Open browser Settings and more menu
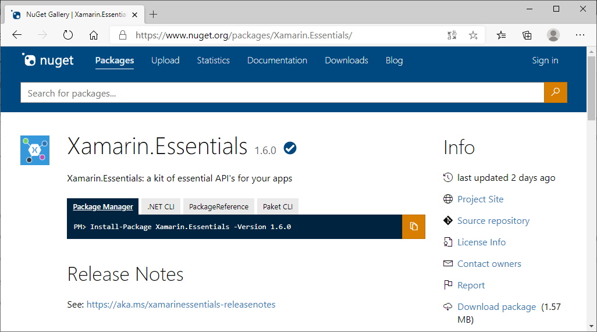The height and width of the screenshot is (332, 597). tap(580, 35)
